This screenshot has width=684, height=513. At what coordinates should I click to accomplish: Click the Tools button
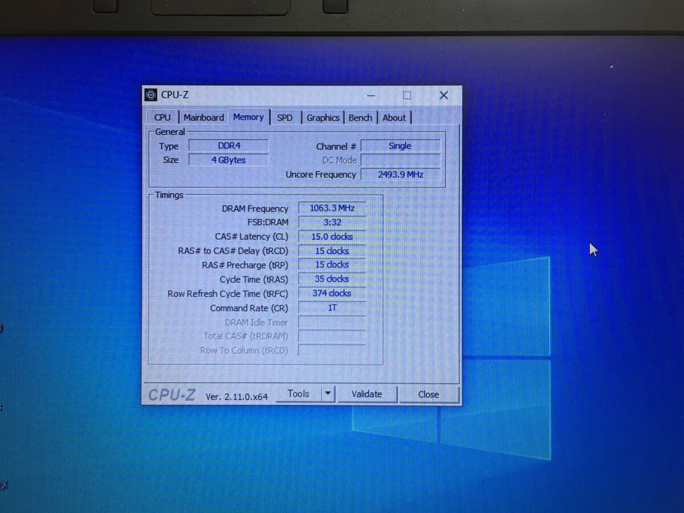[299, 393]
